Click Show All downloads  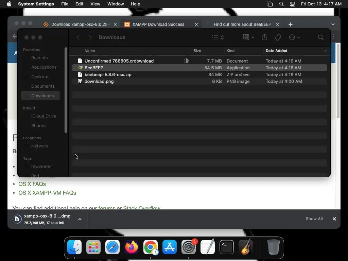pyautogui.click(x=314, y=219)
